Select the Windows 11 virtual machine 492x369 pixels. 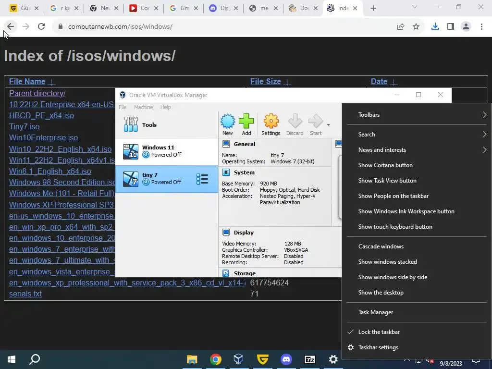(167, 151)
